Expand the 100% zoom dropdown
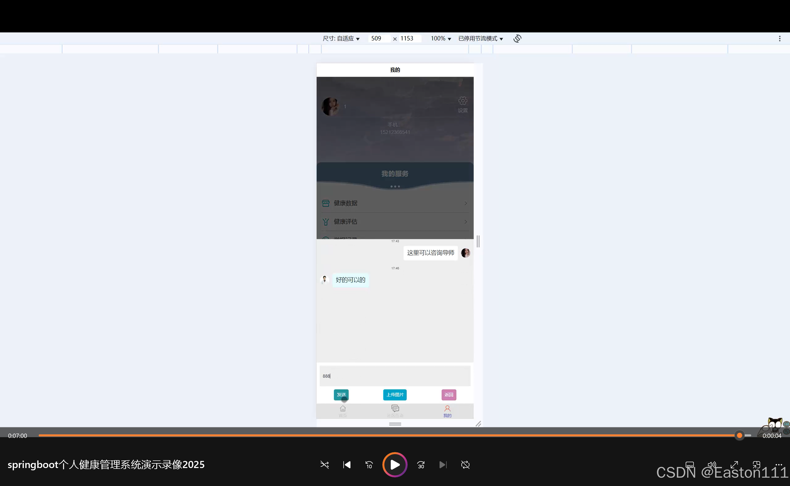Image resolution: width=790 pixels, height=486 pixels. tap(441, 38)
